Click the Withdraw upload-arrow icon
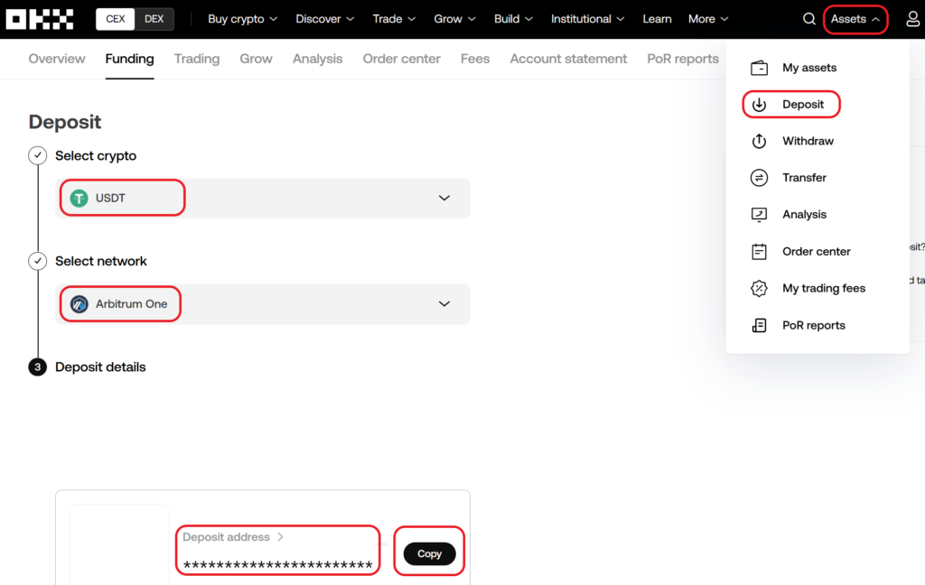The width and height of the screenshot is (925, 585). tap(759, 141)
